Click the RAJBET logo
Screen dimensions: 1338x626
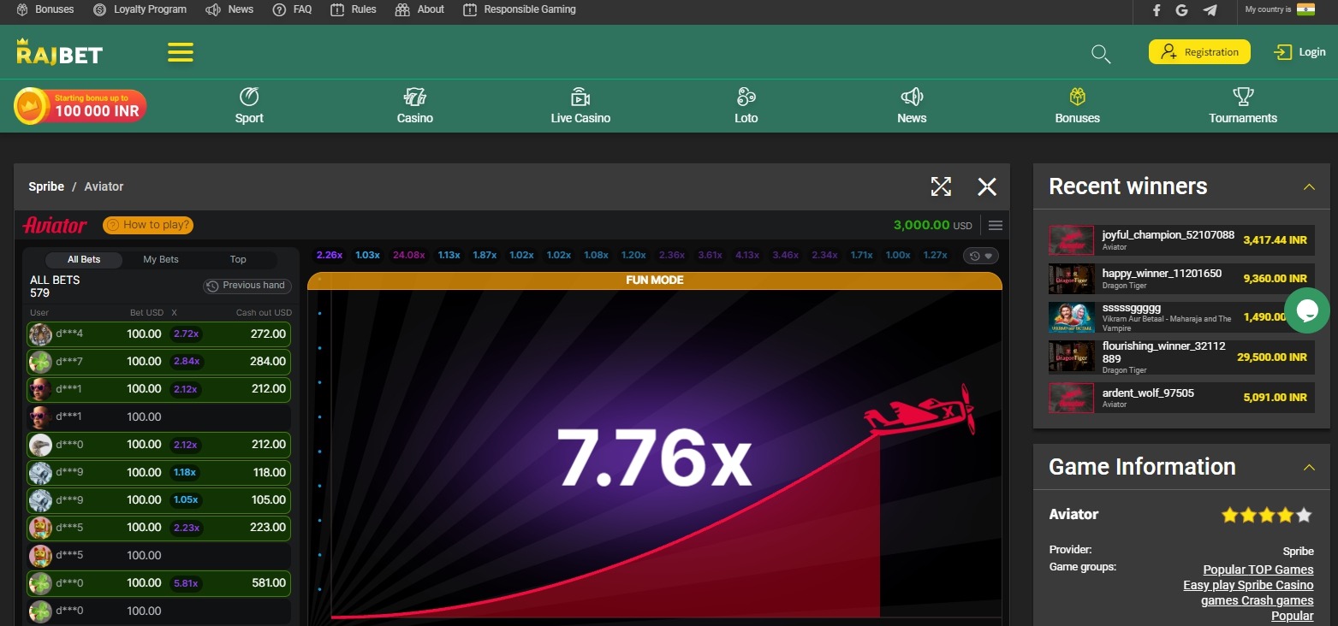59,52
